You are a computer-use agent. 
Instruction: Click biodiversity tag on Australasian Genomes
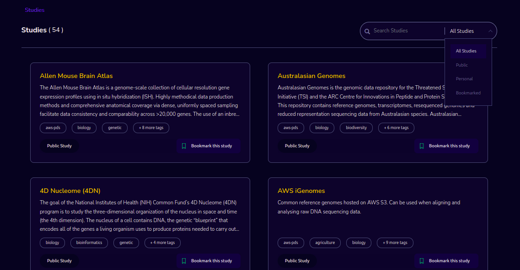(x=356, y=128)
